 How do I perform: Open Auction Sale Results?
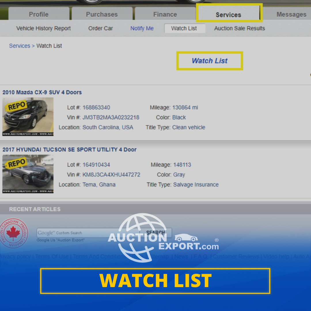(240, 28)
